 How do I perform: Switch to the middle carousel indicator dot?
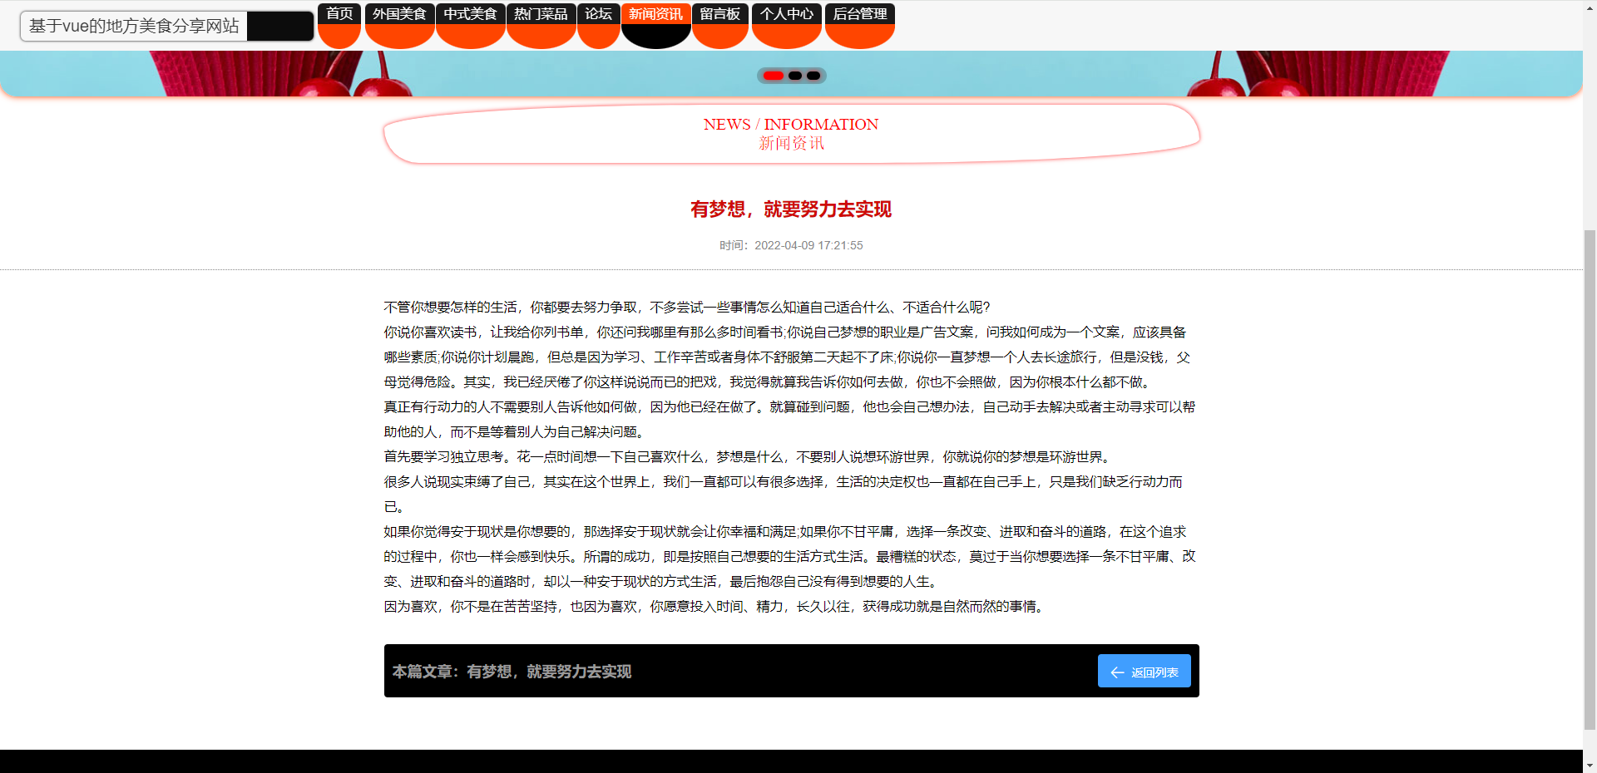[795, 76]
